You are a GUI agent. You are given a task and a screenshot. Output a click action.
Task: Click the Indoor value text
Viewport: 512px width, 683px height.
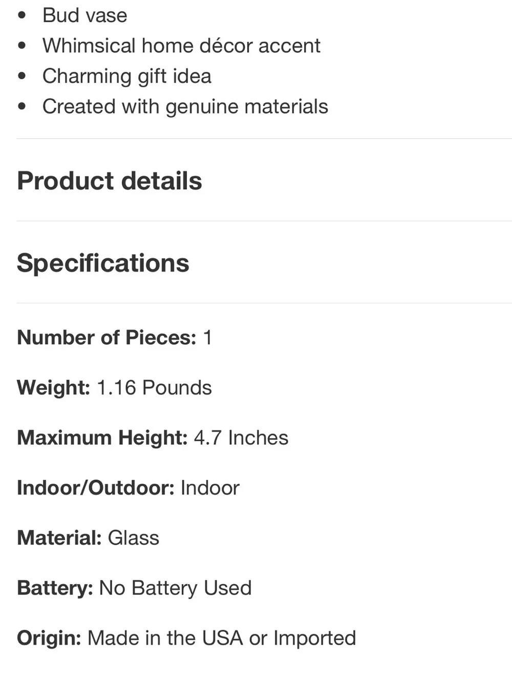(210, 488)
